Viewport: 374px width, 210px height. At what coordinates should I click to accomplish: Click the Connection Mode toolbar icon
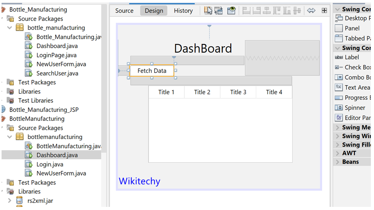tap(219, 11)
